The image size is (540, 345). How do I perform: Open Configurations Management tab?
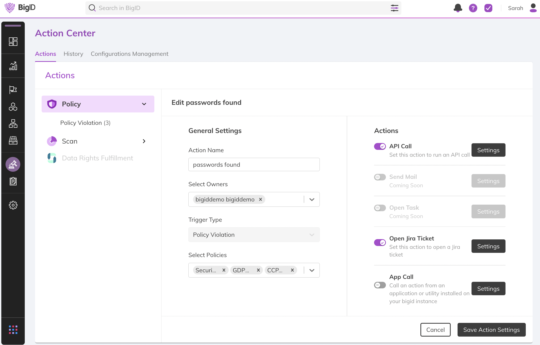pos(129,54)
